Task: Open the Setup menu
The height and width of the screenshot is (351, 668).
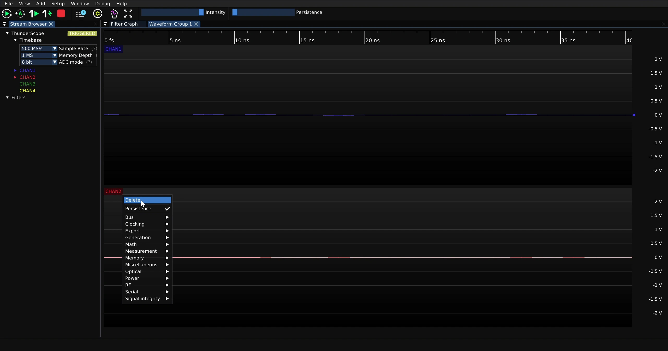Action: (58, 4)
